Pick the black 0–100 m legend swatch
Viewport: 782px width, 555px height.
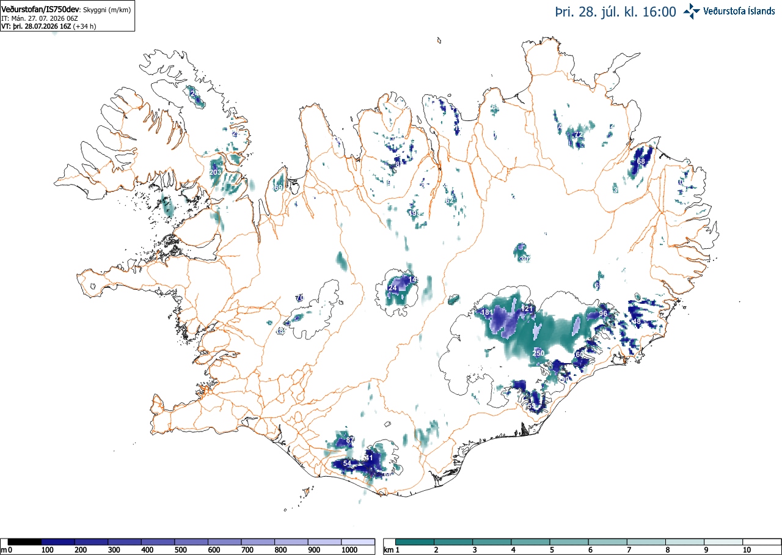(x=24, y=542)
